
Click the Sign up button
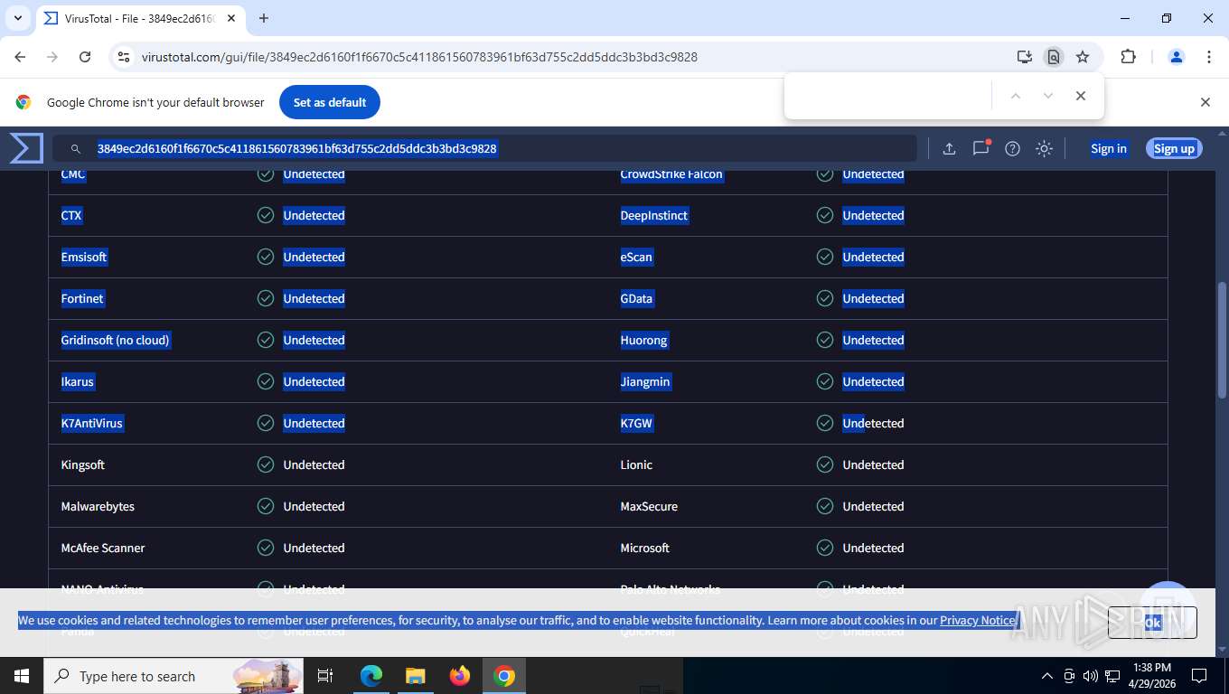[1174, 149]
